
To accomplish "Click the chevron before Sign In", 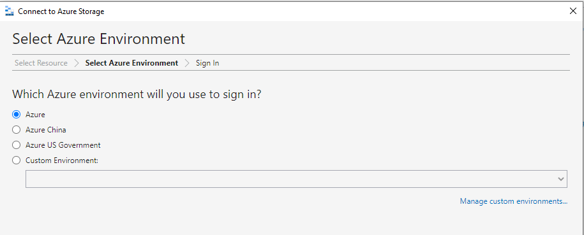I will (187, 63).
